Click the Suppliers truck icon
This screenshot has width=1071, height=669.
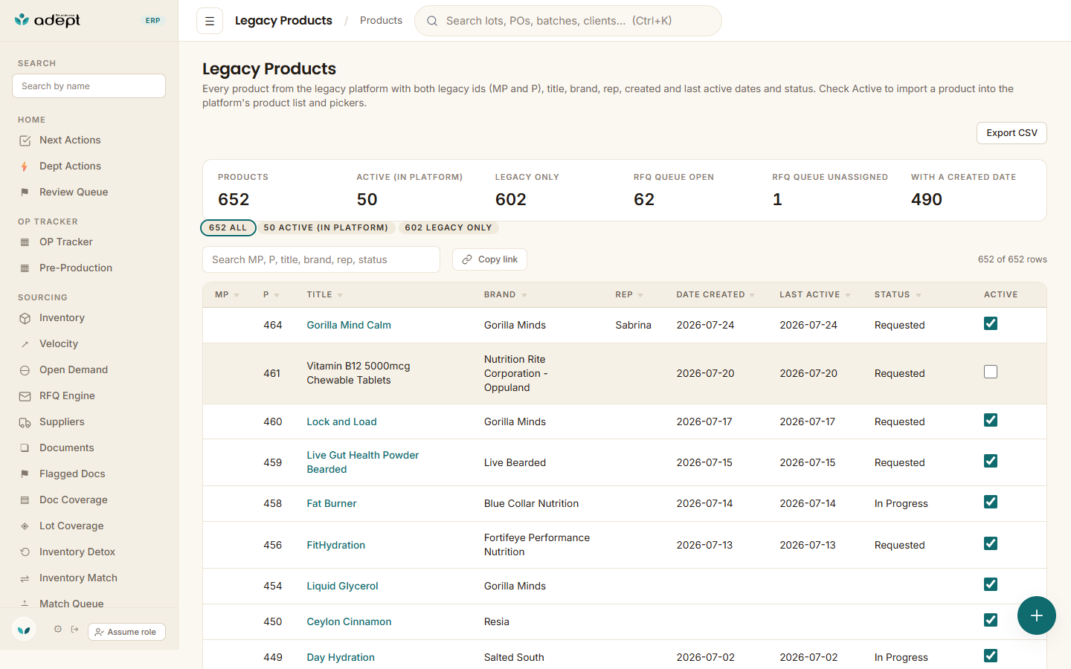pyautogui.click(x=25, y=422)
